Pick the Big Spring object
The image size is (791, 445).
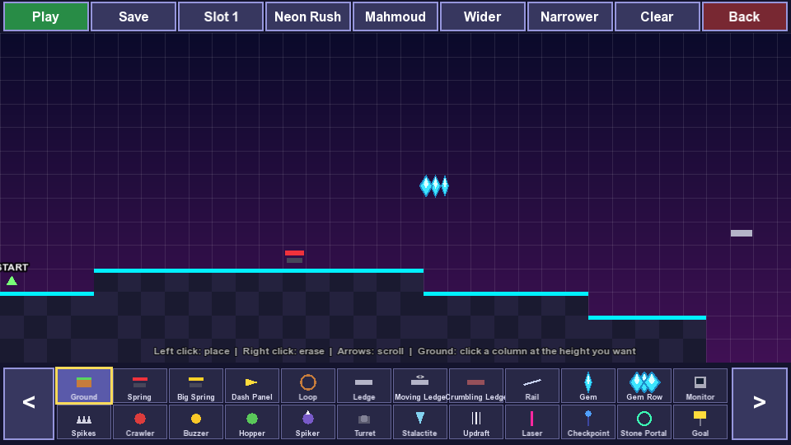pyautogui.click(x=196, y=386)
